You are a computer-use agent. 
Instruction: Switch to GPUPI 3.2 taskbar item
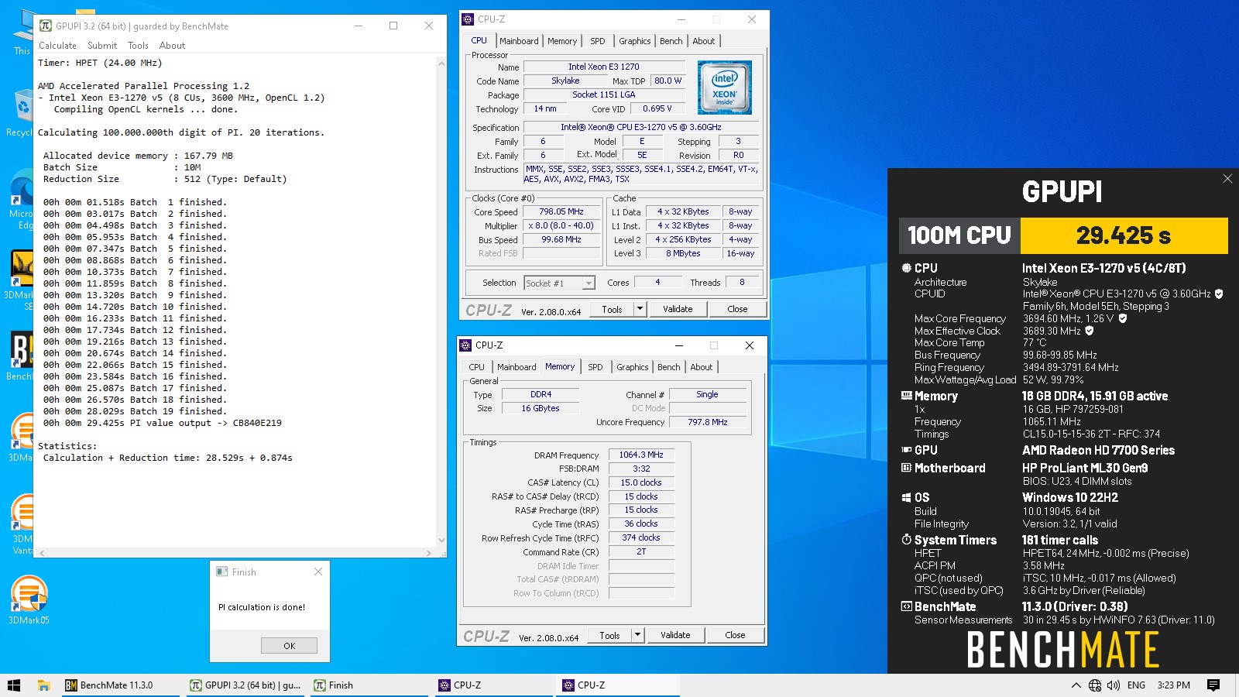[x=245, y=685]
